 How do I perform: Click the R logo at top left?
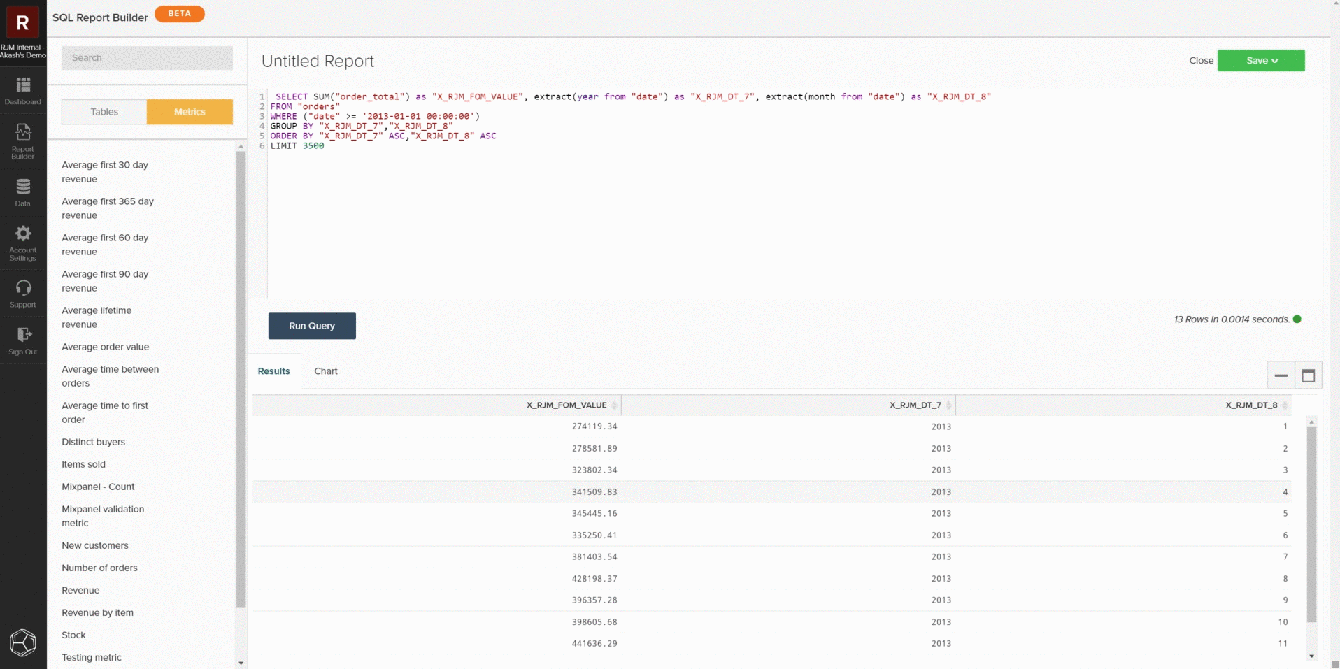pyautogui.click(x=22, y=21)
